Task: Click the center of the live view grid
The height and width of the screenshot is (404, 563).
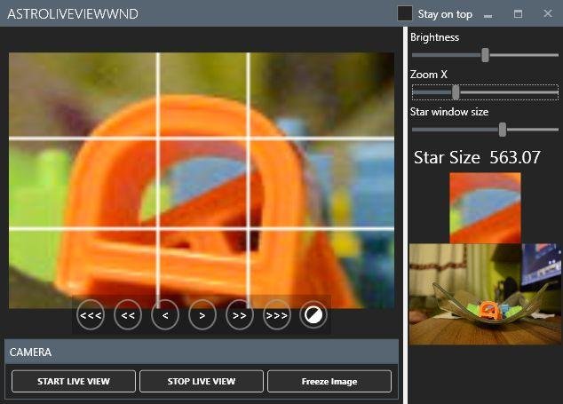Action: pyautogui.click(x=202, y=184)
